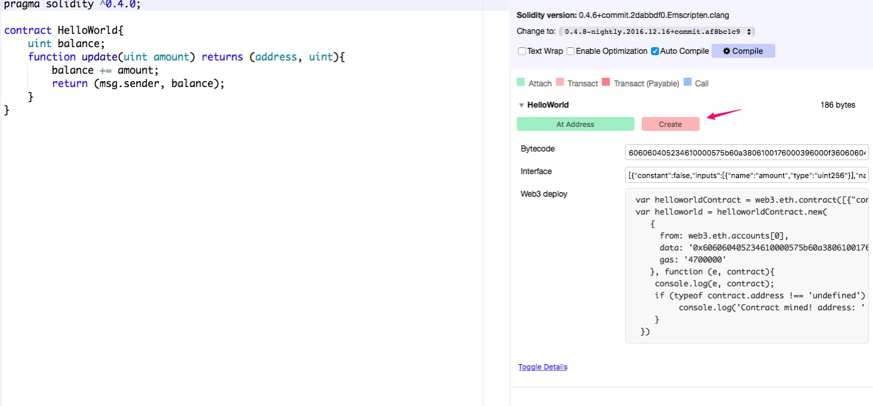Click the green Attach legend swatch
Viewport: 873px width, 406px height.
[x=521, y=83]
